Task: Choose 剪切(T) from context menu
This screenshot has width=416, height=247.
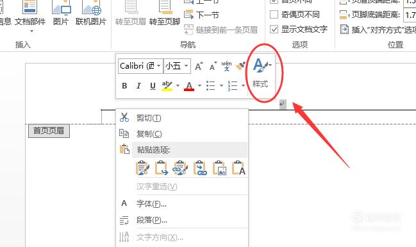Action: 182,117
